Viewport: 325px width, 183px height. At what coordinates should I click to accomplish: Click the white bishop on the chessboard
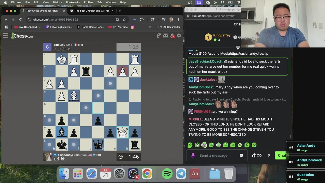(x=74, y=96)
